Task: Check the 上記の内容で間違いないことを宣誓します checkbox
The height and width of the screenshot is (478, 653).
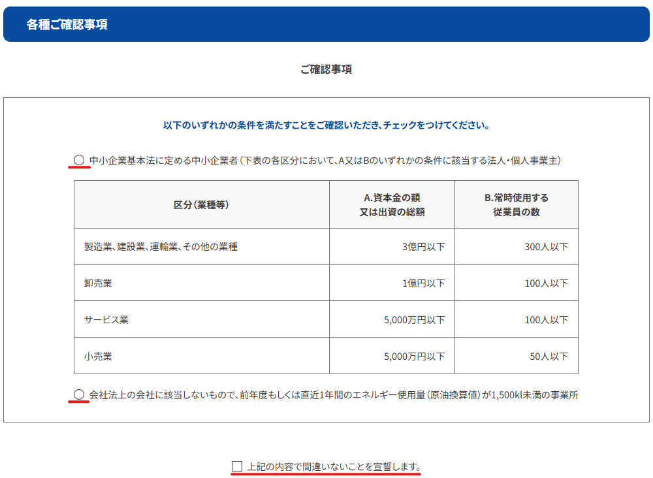Action: pos(237,466)
